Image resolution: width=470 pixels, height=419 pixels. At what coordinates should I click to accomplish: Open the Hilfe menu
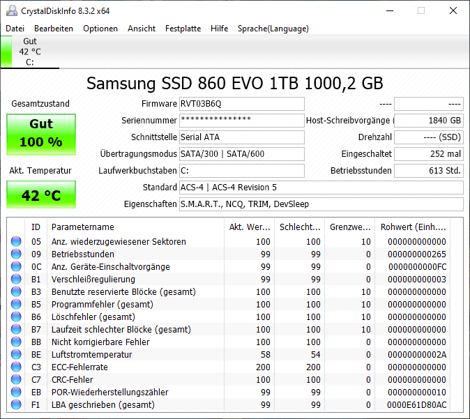pos(220,29)
